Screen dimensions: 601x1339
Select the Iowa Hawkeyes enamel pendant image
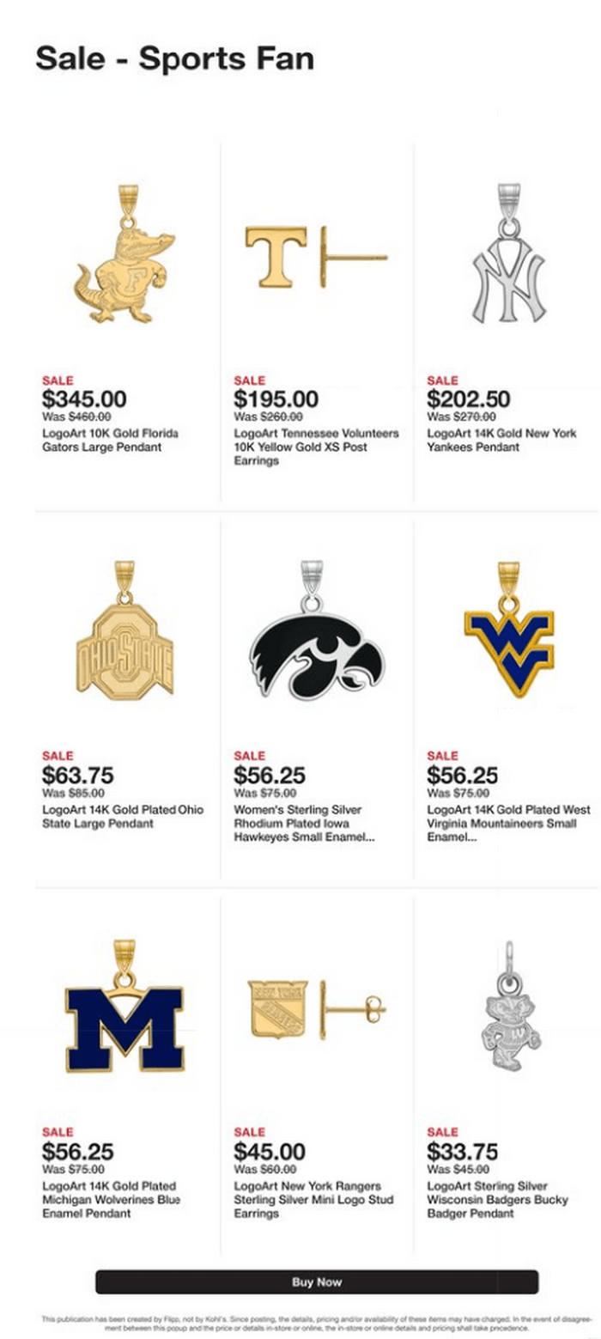click(x=316, y=630)
